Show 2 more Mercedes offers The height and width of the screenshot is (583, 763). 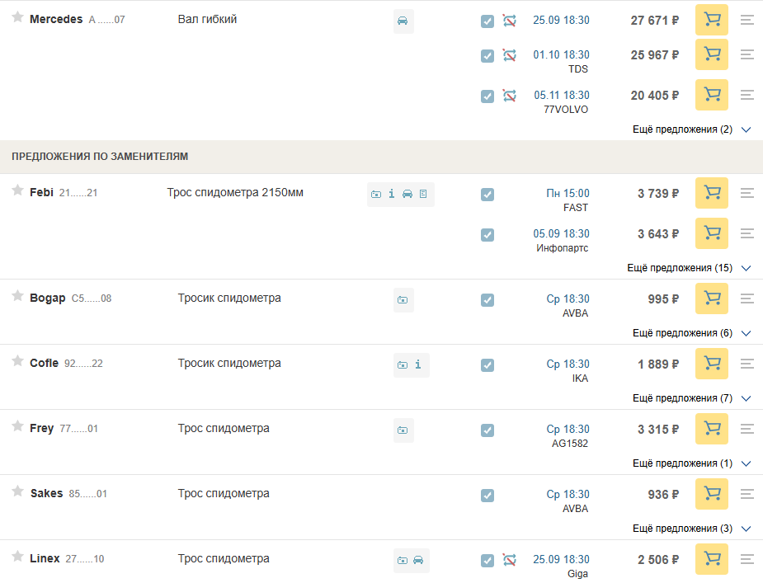(691, 129)
